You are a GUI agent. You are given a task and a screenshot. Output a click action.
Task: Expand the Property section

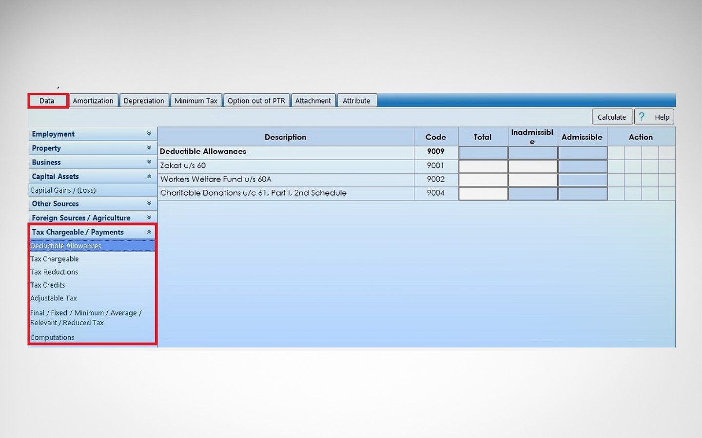coord(149,148)
